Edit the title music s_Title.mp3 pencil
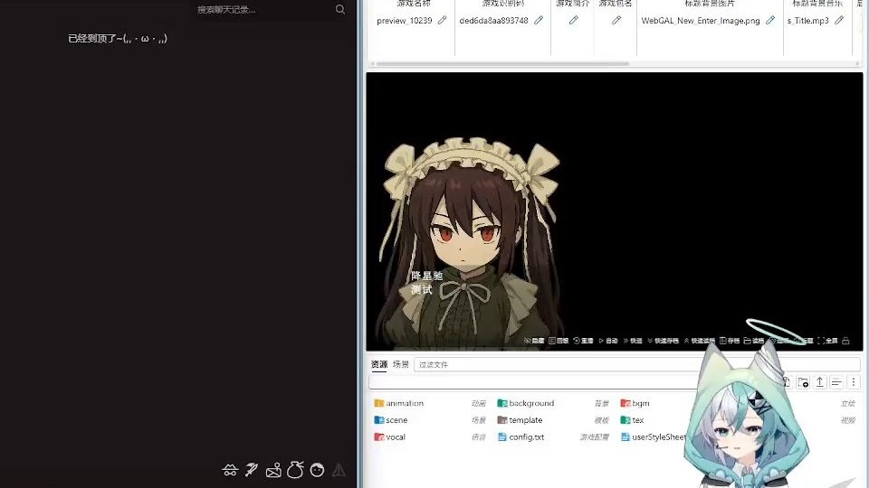Viewport: 869px width, 488px height. [x=839, y=20]
